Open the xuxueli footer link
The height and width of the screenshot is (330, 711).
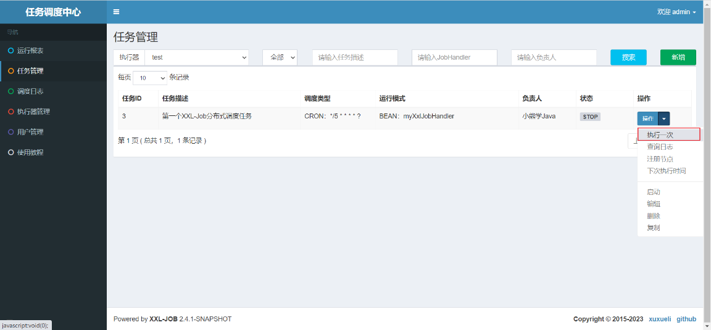[x=660, y=319]
